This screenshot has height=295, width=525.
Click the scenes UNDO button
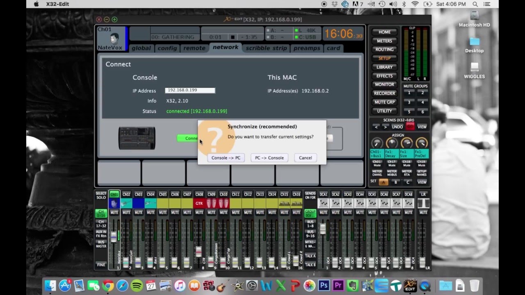pyautogui.click(x=397, y=127)
